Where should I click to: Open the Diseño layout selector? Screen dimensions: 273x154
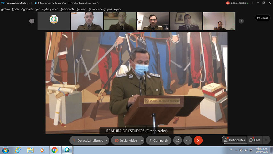[x=262, y=18]
